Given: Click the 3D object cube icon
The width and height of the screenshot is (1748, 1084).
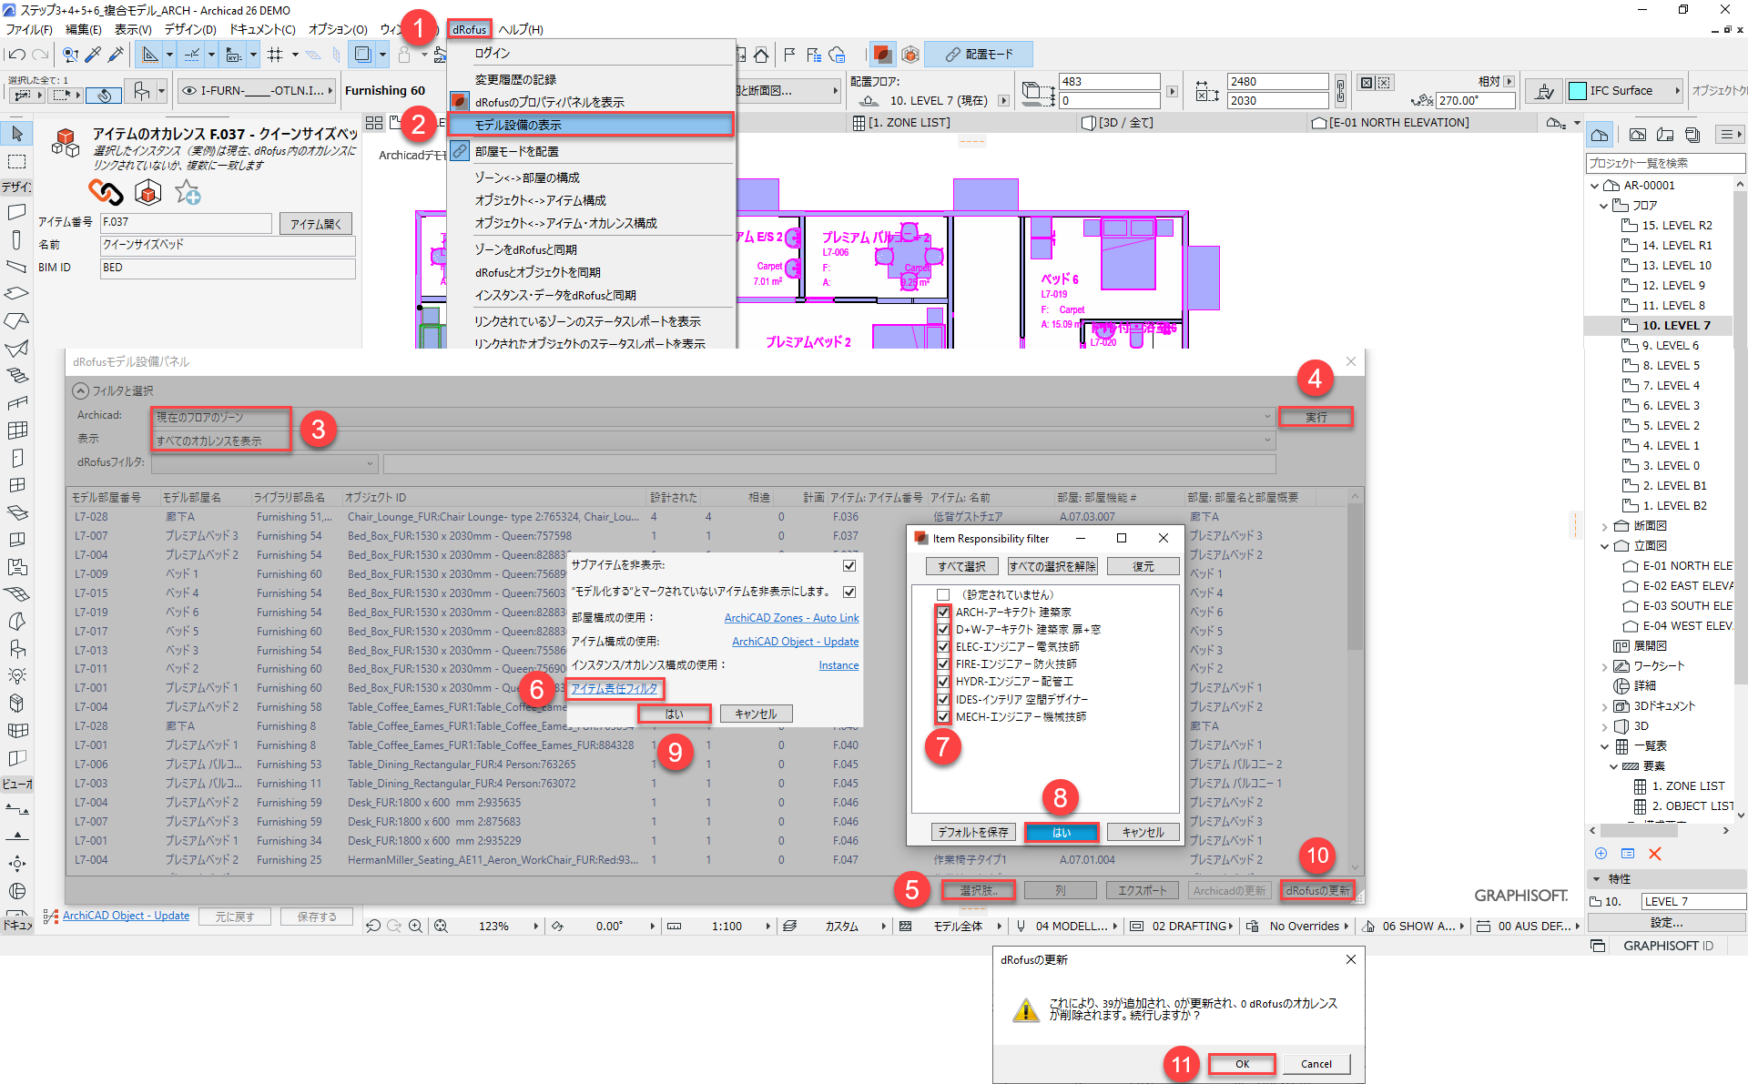Looking at the screenshot, I should (147, 192).
